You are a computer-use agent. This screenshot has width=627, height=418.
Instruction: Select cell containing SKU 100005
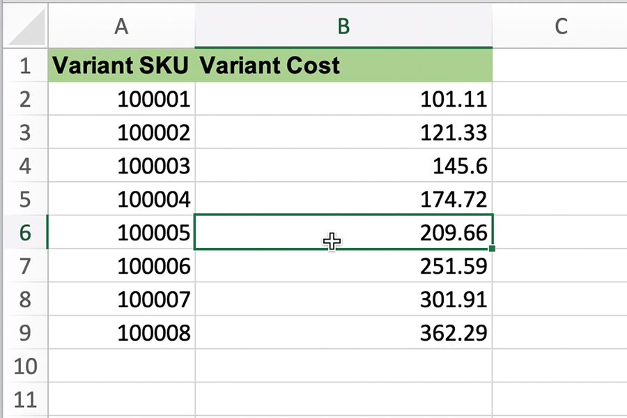tap(121, 233)
